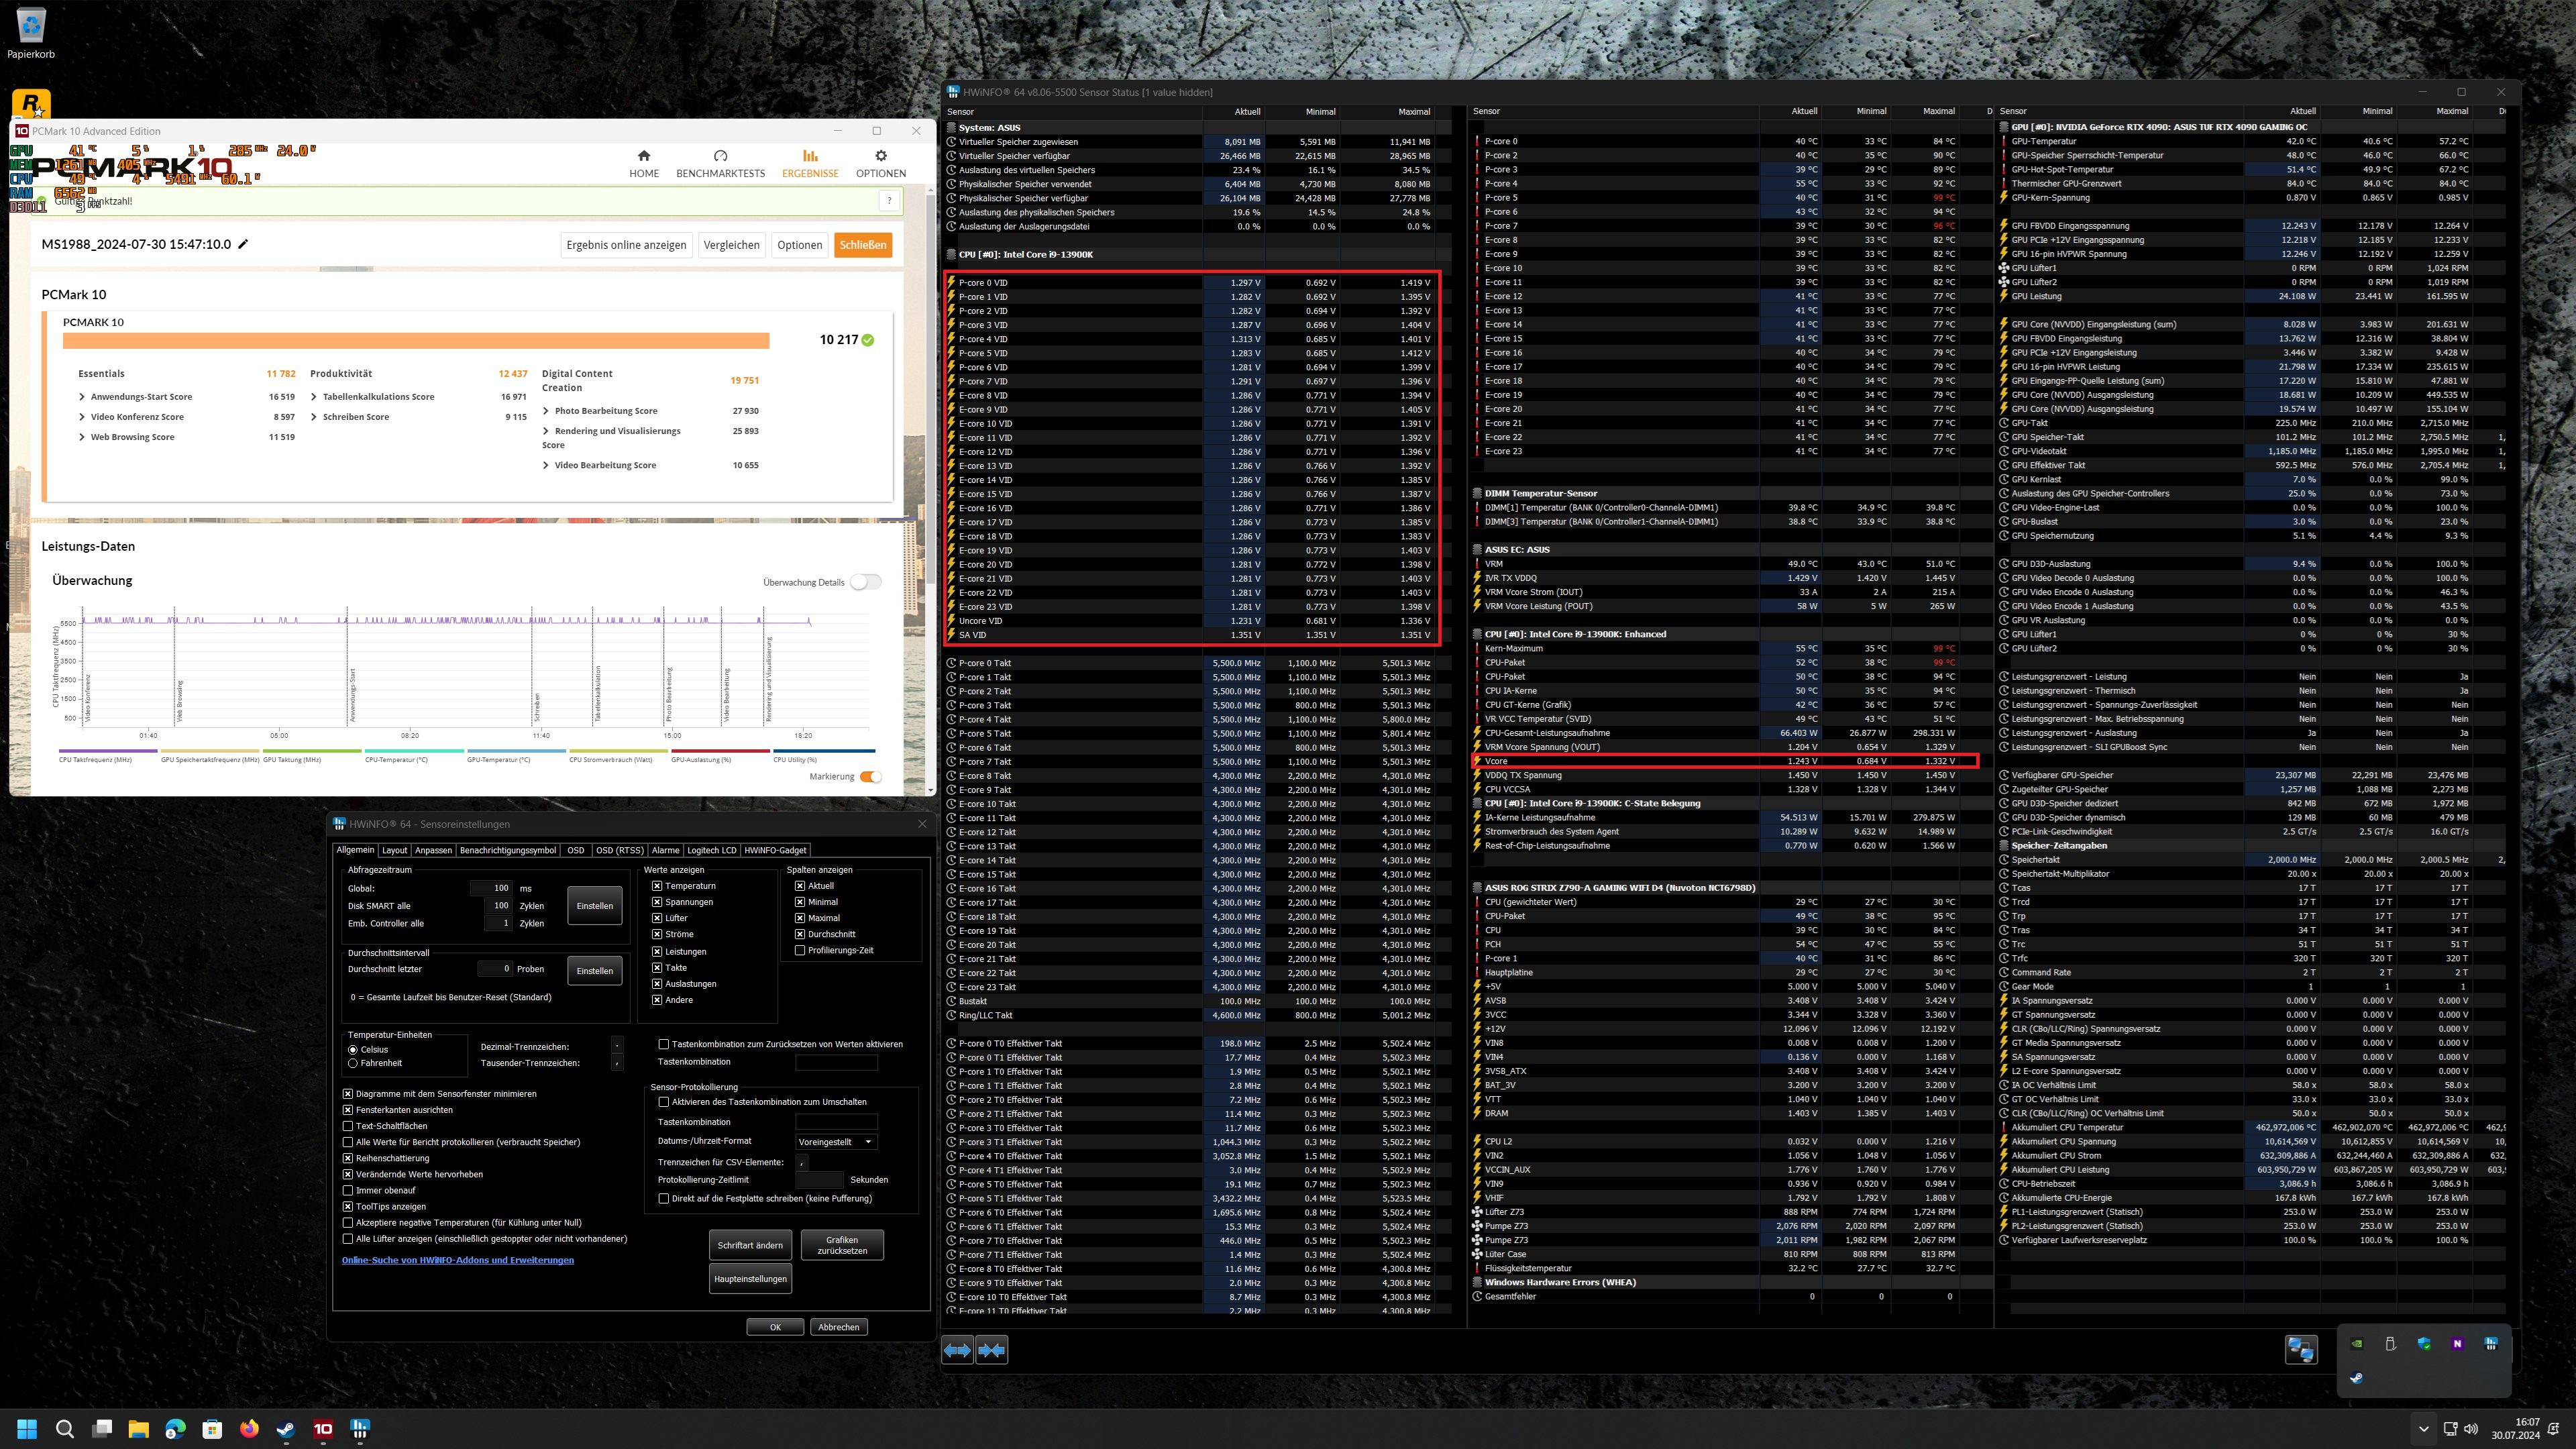Open Task View on taskbar
The height and width of the screenshot is (1449, 2576).
[102, 1428]
